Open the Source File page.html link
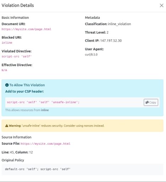 45,144
